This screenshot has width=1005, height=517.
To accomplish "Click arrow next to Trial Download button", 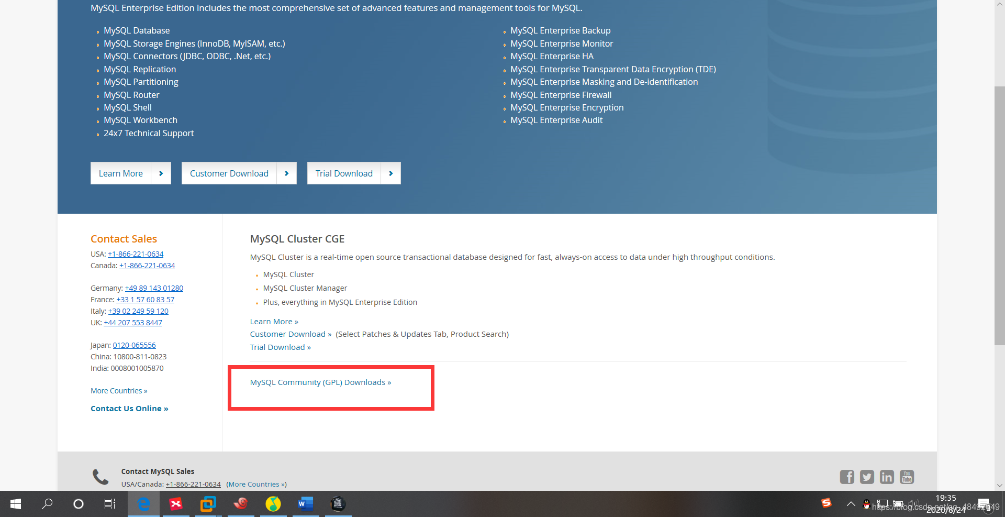I will coord(391,173).
